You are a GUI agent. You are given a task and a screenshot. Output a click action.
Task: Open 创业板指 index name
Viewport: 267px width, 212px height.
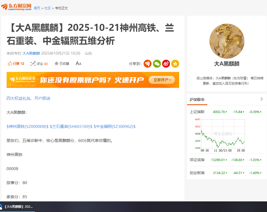click(x=197, y=173)
